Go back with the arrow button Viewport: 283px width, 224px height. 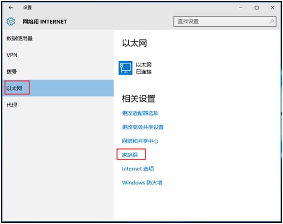(11, 8)
